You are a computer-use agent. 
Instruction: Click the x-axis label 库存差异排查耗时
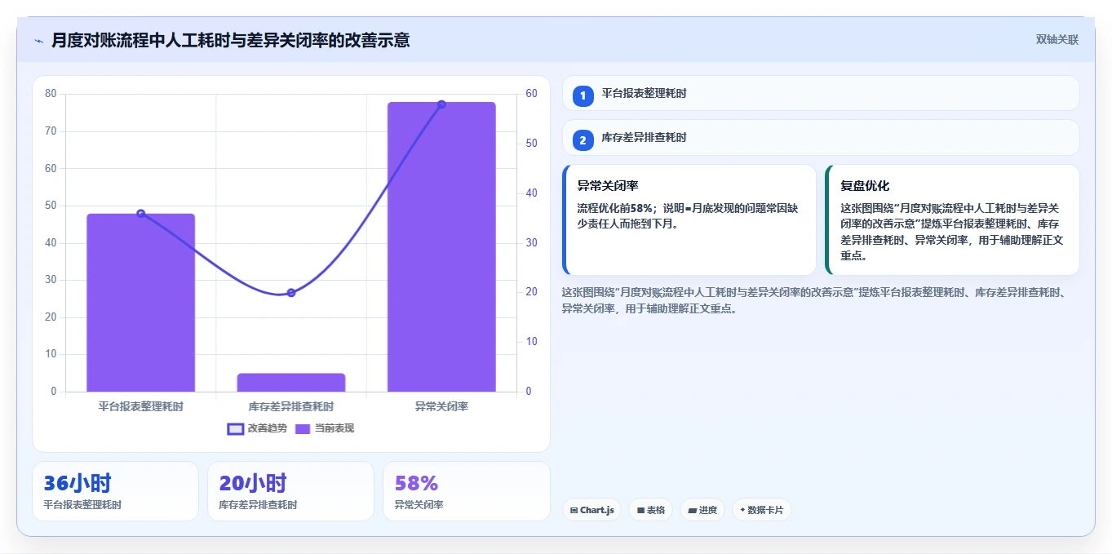[x=291, y=406]
